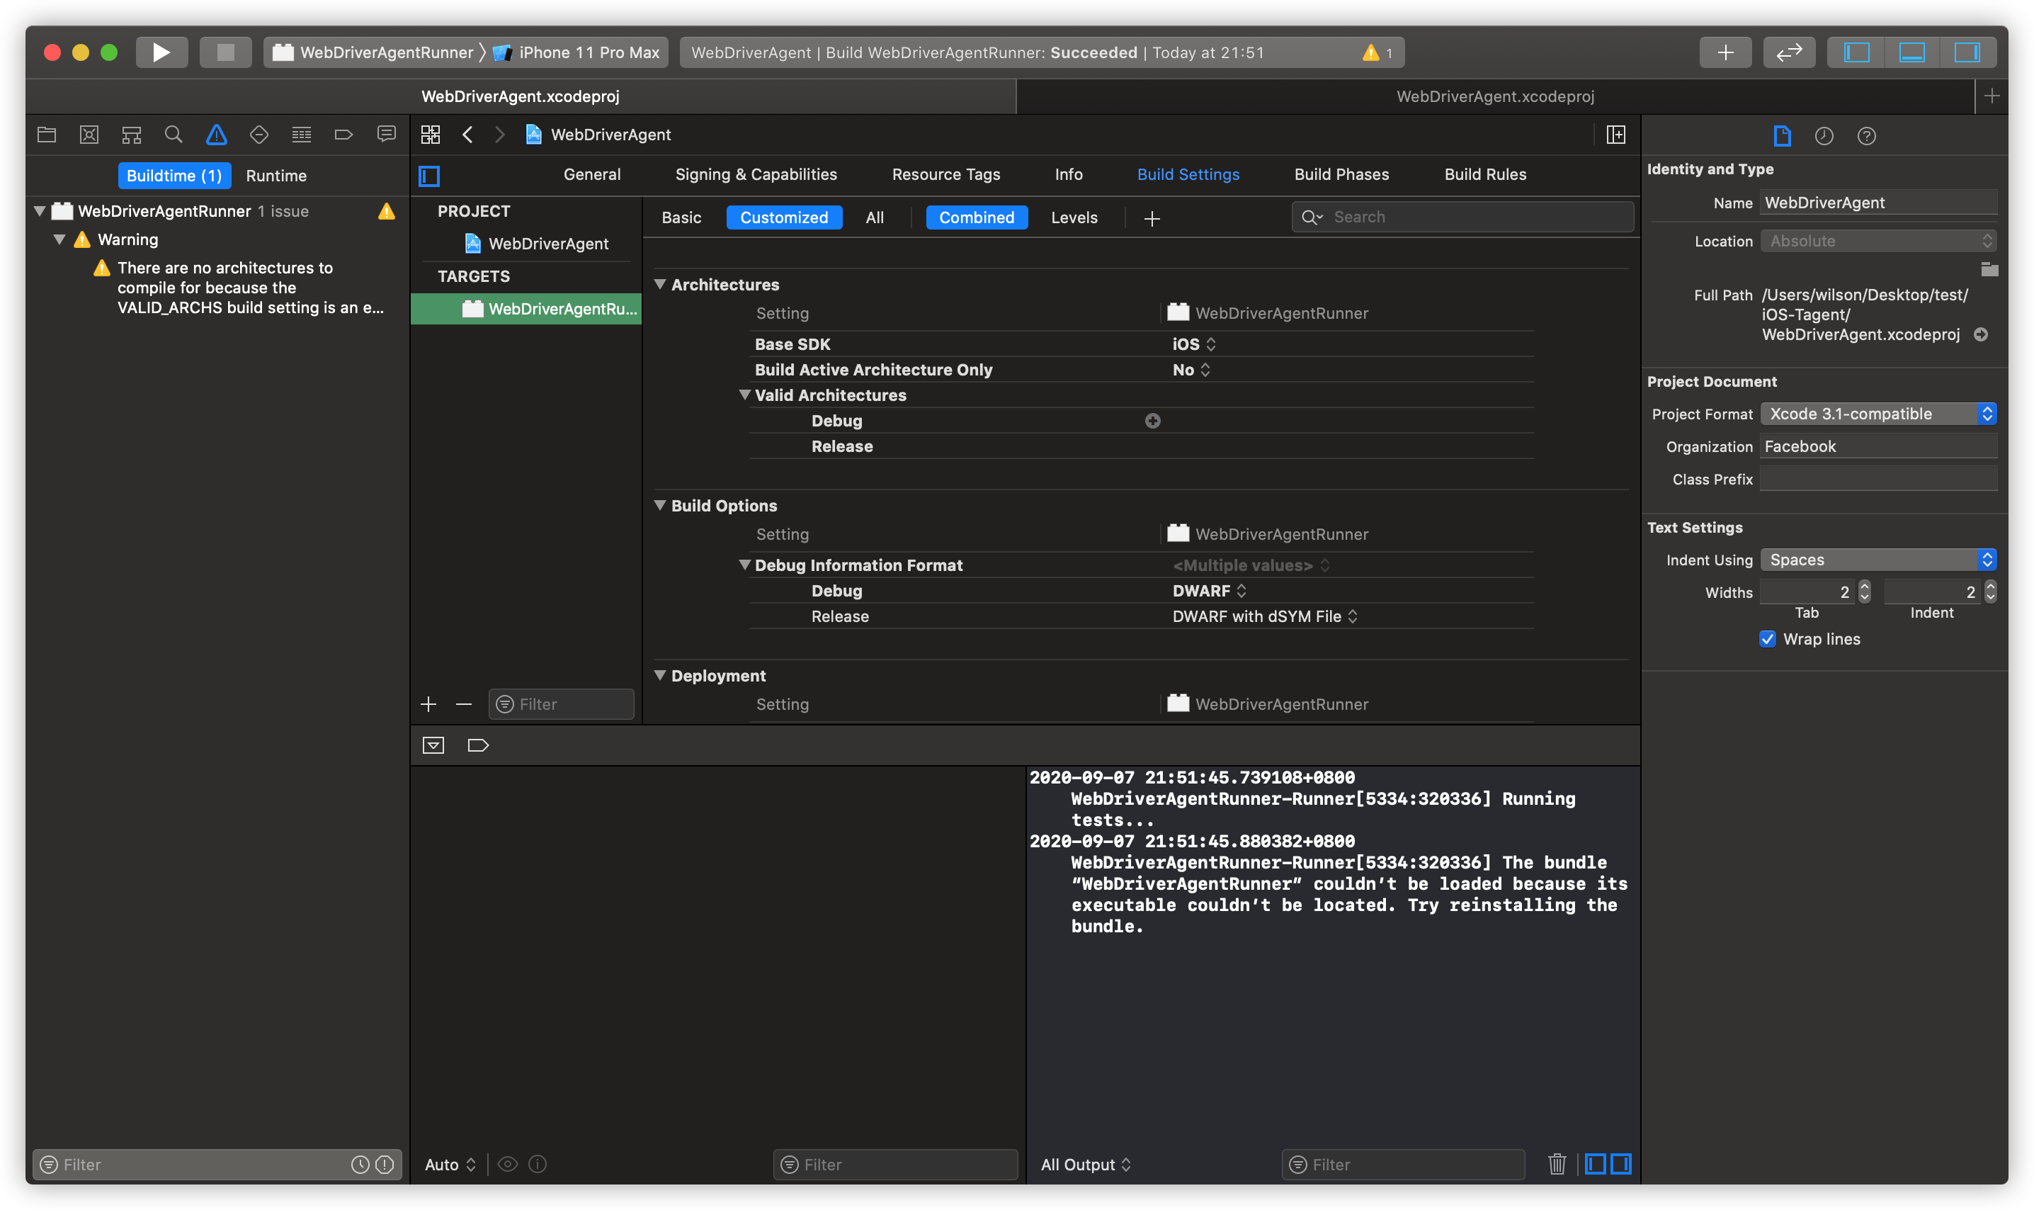Open the History inspector clock icon
Screen dimensions: 2034x1210
tap(1824, 136)
